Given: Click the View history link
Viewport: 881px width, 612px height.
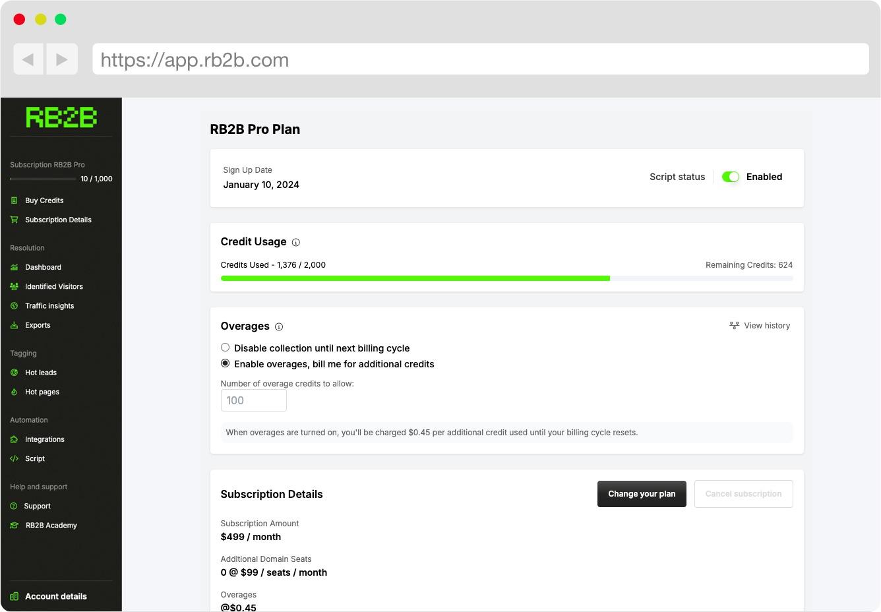Looking at the screenshot, I should pyautogui.click(x=760, y=326).
